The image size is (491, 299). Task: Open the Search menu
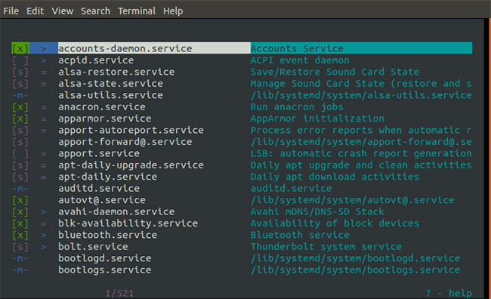coord(95,11)
